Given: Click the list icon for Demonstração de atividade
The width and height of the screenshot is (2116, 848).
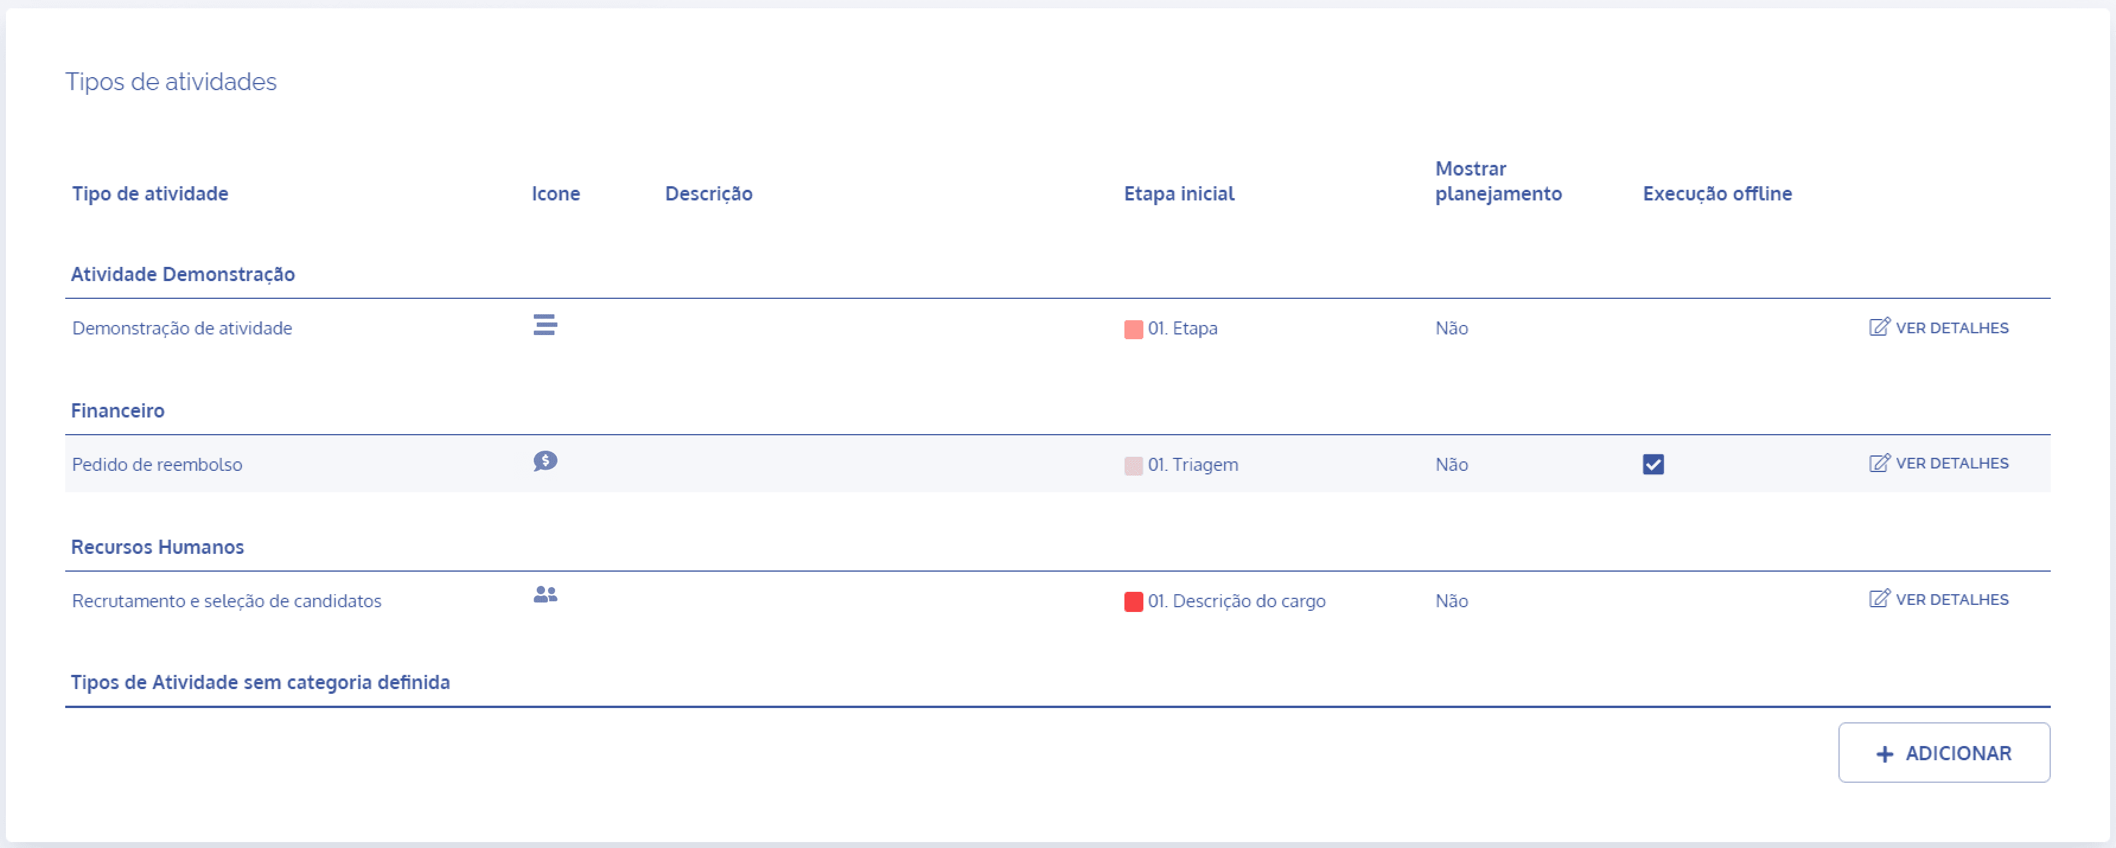Looking at the screenshot, I should point(544,326).
